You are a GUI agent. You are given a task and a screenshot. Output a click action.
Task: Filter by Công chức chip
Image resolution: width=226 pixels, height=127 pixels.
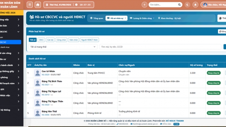(61, 40)
